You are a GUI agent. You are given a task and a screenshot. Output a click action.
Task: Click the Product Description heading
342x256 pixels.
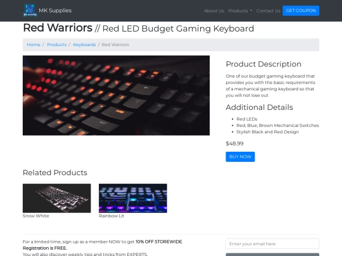263,64
